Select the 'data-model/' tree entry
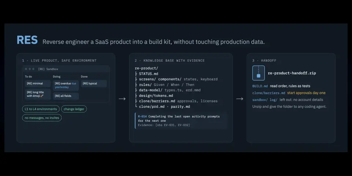The height and width of the screenshot is (176, 352). pos(151,90)
